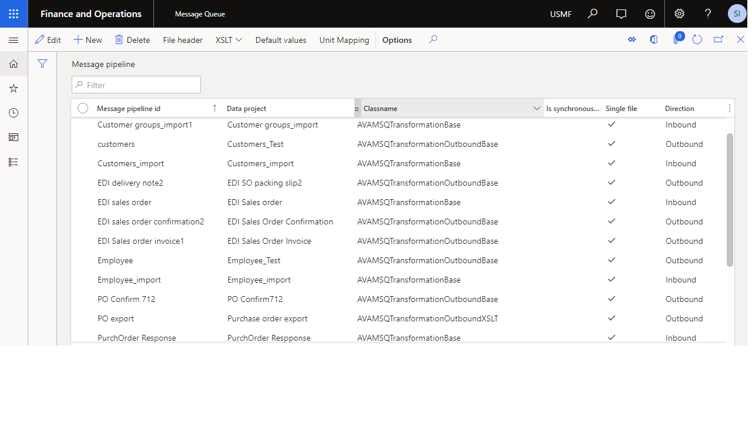The width and height of the screenshot is (752, 423).
Task: Toggle the select-all rows radio circle
Action: point(83,108)
